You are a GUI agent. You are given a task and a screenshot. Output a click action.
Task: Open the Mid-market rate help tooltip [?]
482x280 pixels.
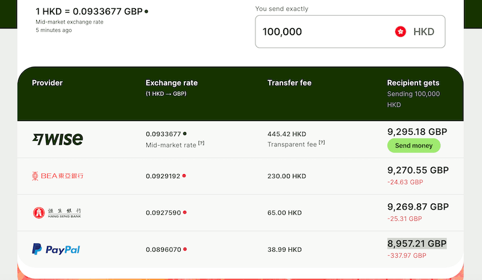201,143
